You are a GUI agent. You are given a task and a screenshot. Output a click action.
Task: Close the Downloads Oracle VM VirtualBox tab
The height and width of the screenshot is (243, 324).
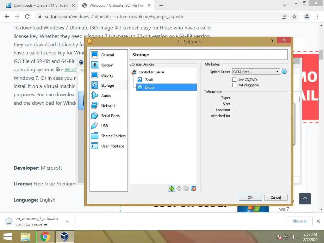(73, 6)
